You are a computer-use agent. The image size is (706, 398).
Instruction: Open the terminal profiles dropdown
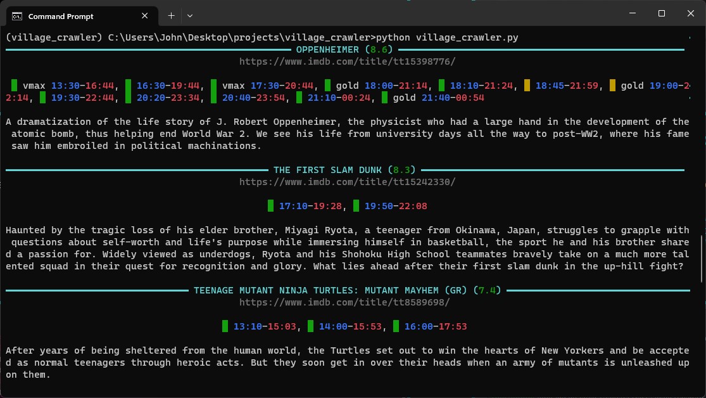click(x=190, y=16)
